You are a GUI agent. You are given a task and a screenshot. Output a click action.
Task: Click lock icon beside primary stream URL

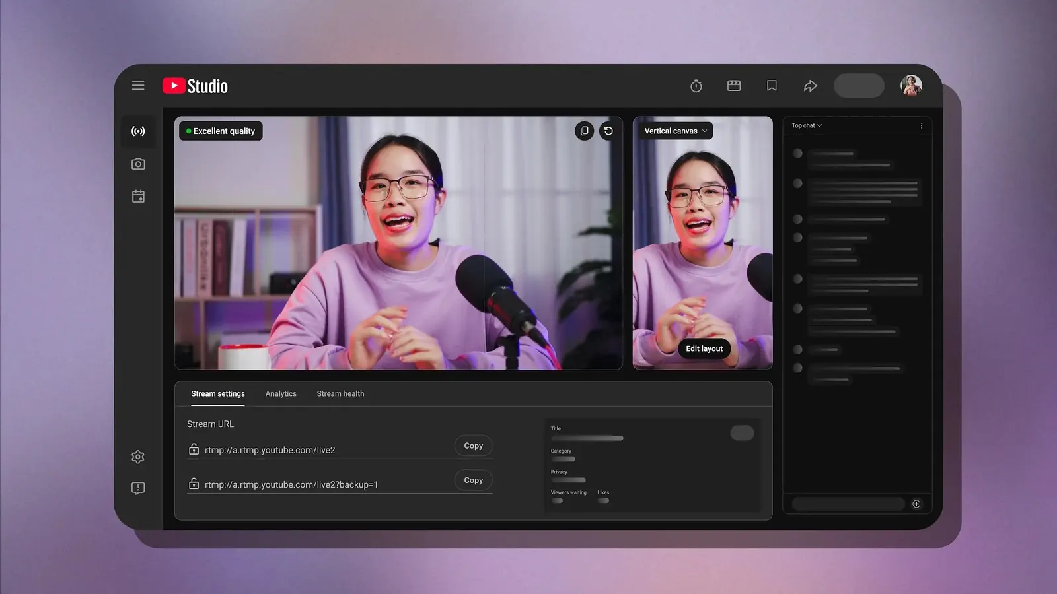click(194, 449)
